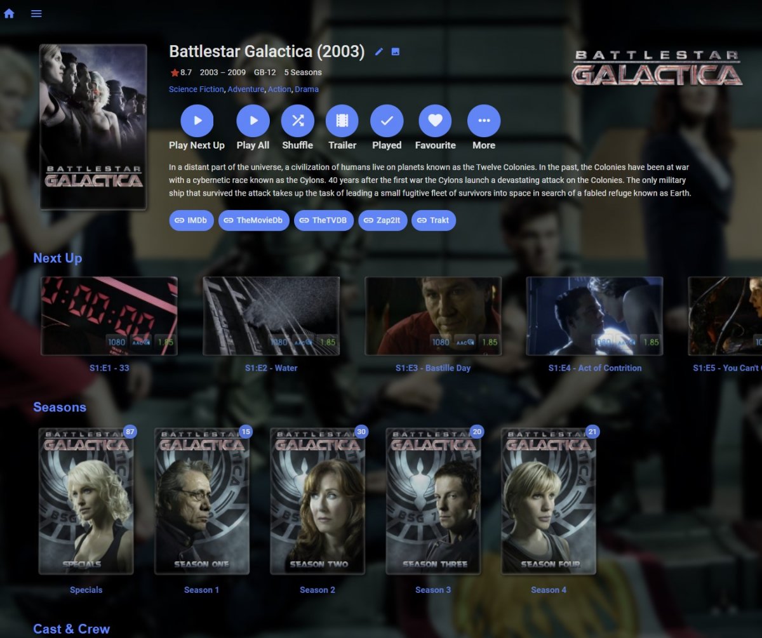762x638 pixels.
Task: Open the TheMovieDb link
Action: tap(254, 220)
